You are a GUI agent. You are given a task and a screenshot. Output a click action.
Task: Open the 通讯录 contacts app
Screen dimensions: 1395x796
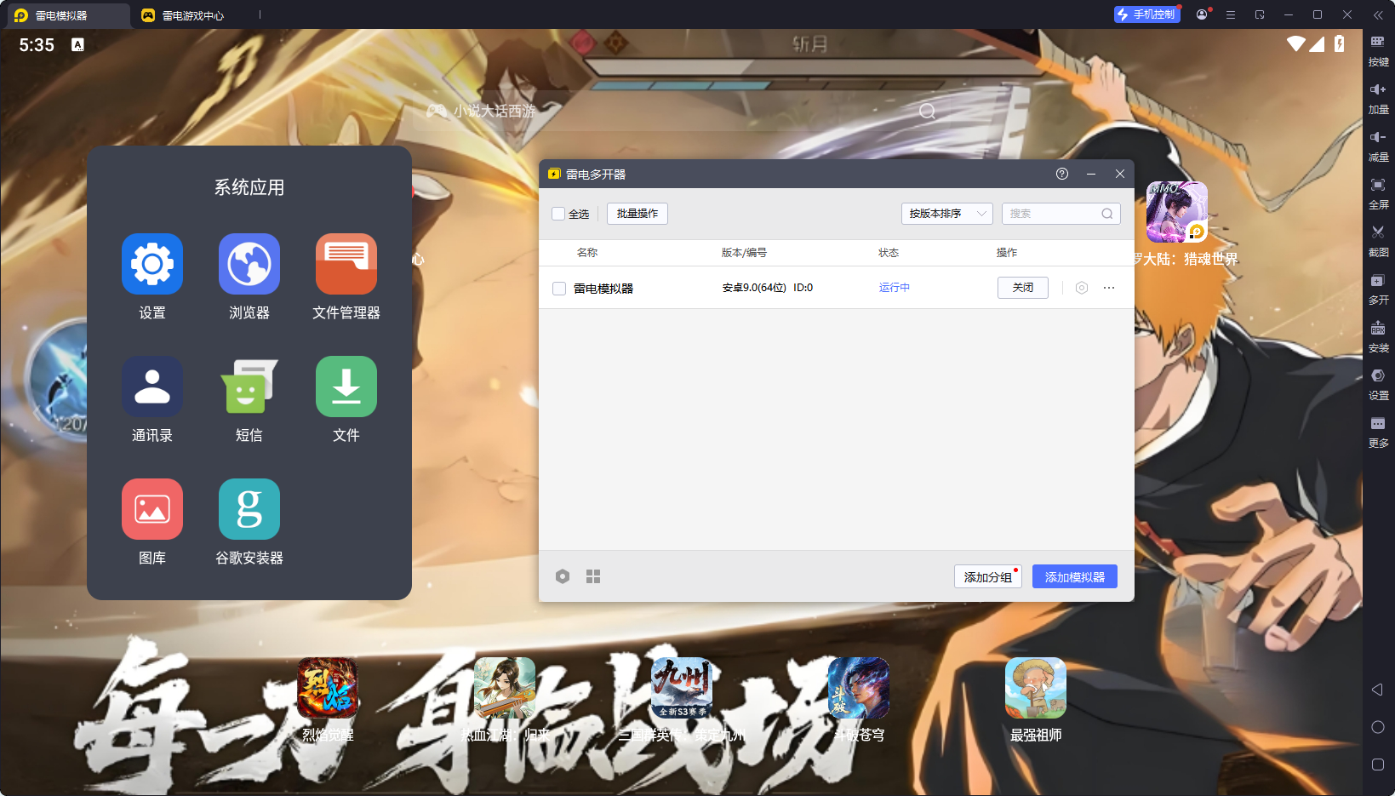pos(152,387)
